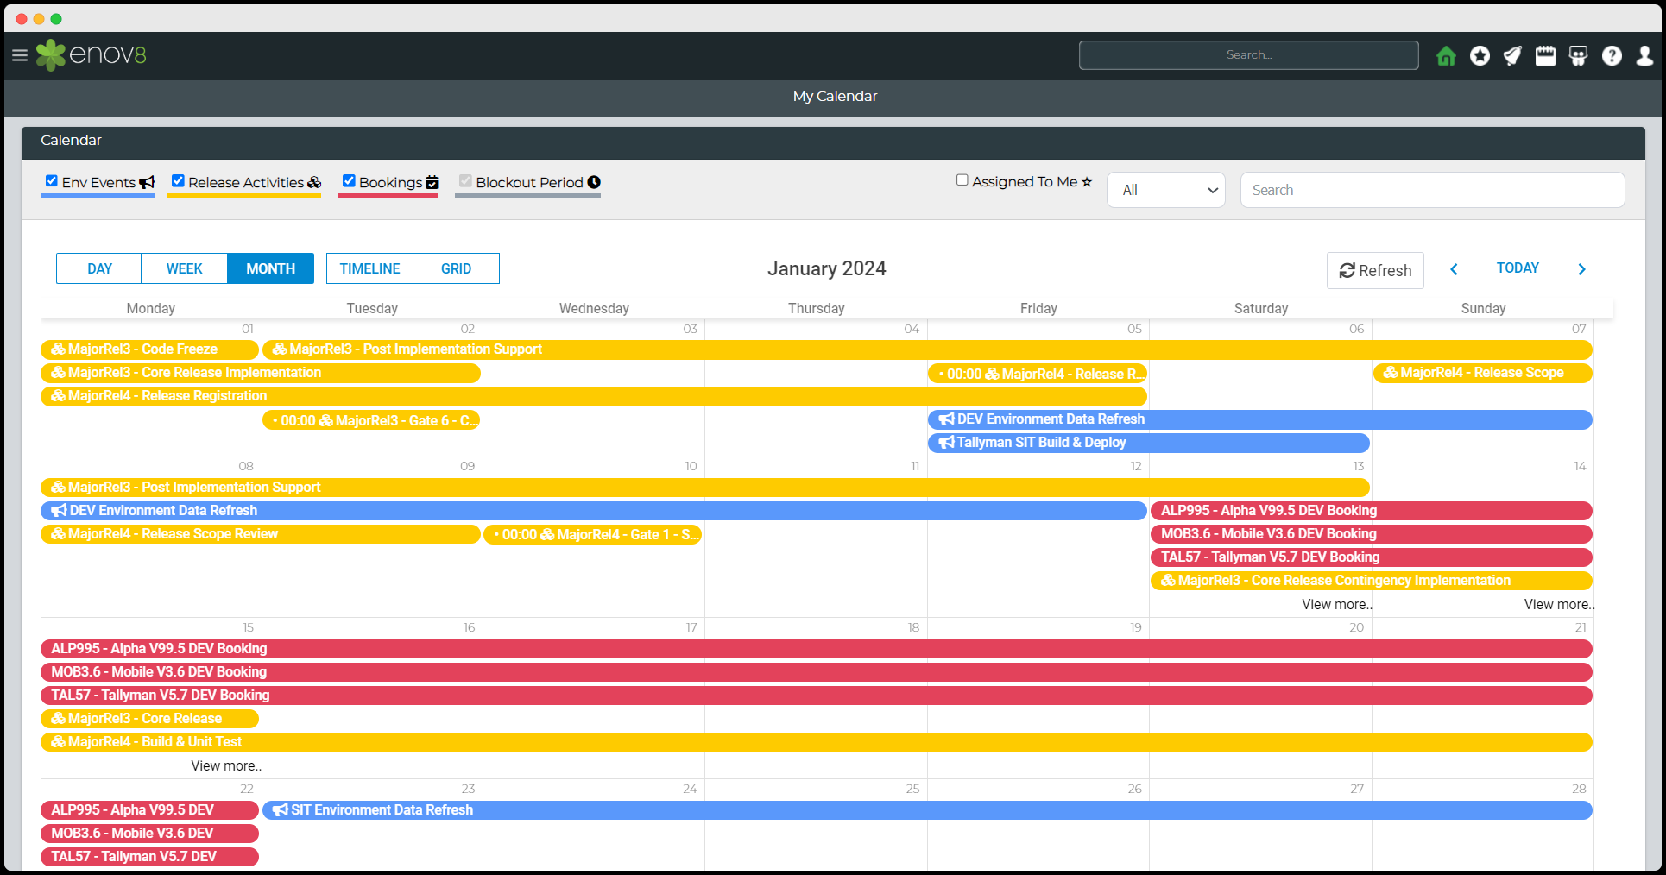1666x875 pixels.
Task: Go to the green home icon
Action: pyautogui.click(x=1446, y=56)
